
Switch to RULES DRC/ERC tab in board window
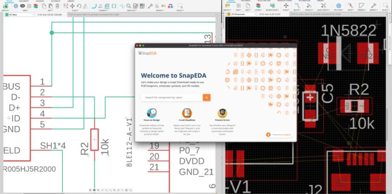[x=265, y=1]
